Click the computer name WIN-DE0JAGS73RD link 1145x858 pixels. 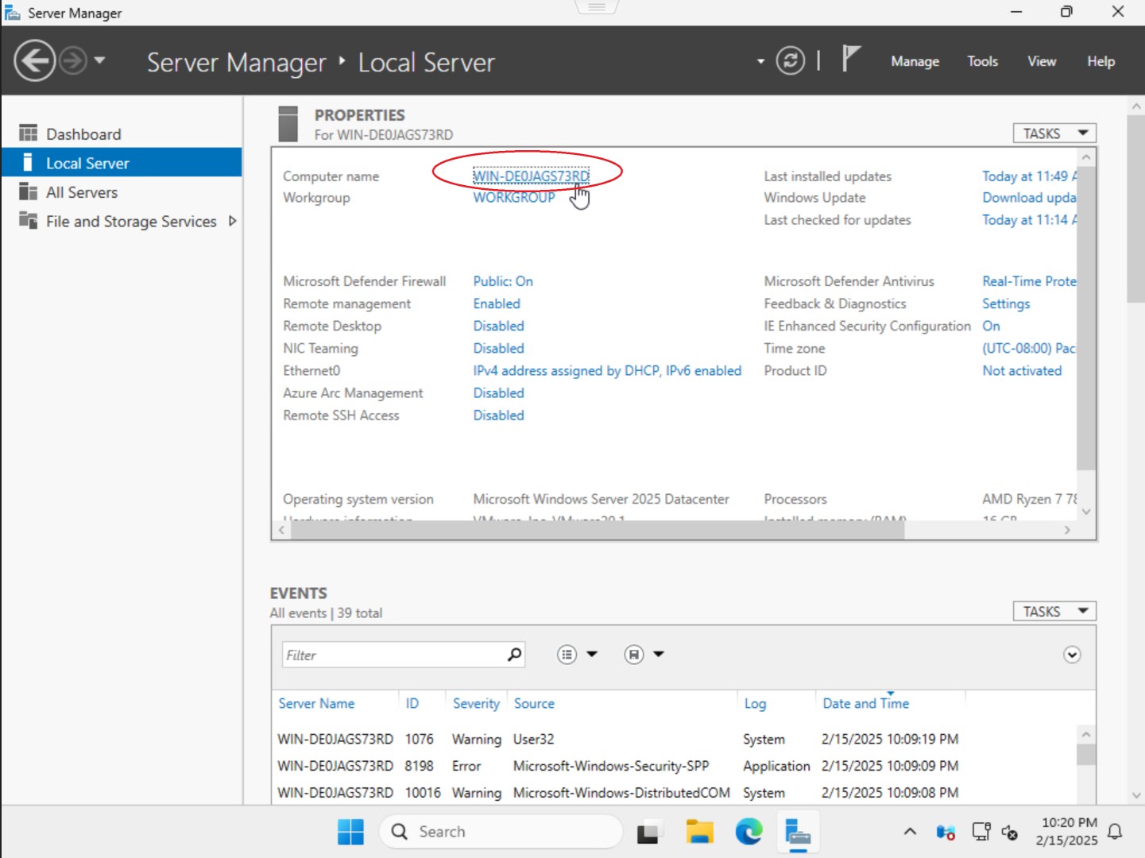(x=531, y=176)
